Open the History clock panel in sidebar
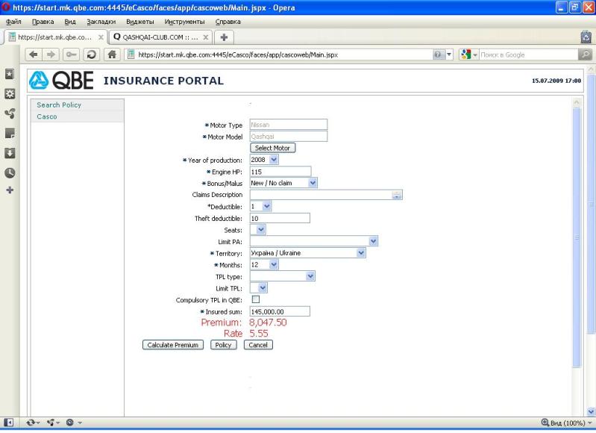Viewport: 596px width, 433px height. click(x=8, y=172)
